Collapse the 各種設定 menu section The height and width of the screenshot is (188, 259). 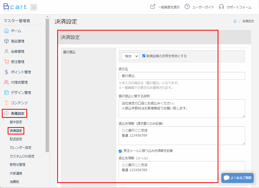pos(17,113)
